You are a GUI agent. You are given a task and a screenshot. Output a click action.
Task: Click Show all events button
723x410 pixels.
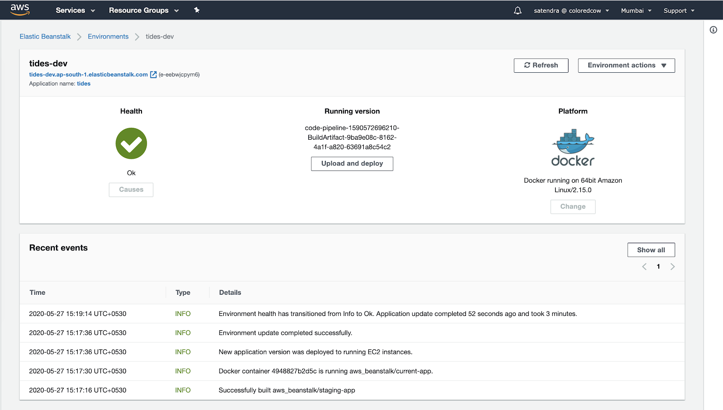coord(651,250)
